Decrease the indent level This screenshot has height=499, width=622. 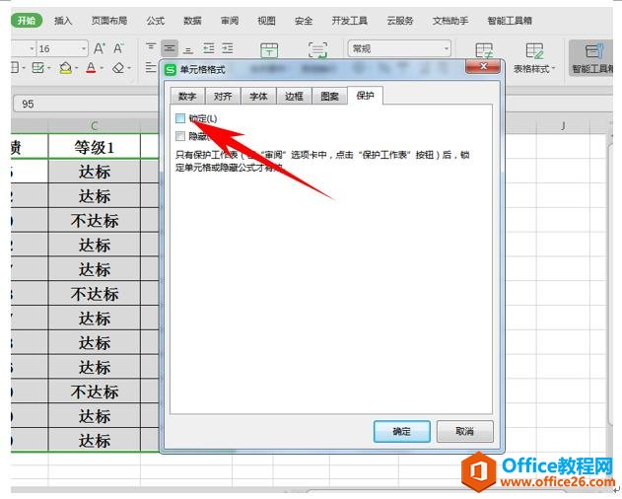pyautogui.click(x=209, y=48)
